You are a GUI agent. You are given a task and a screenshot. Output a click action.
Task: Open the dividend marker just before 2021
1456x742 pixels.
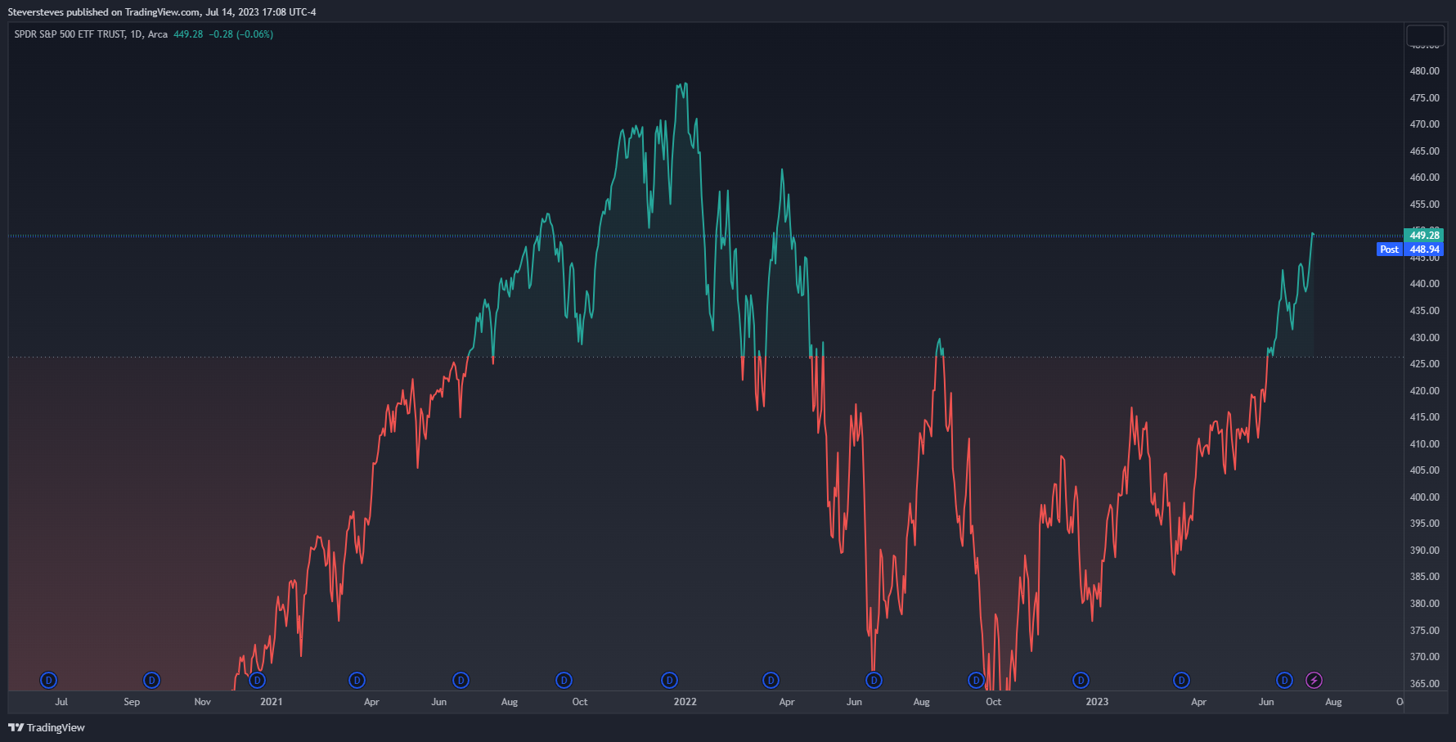[x=257, y=680]
